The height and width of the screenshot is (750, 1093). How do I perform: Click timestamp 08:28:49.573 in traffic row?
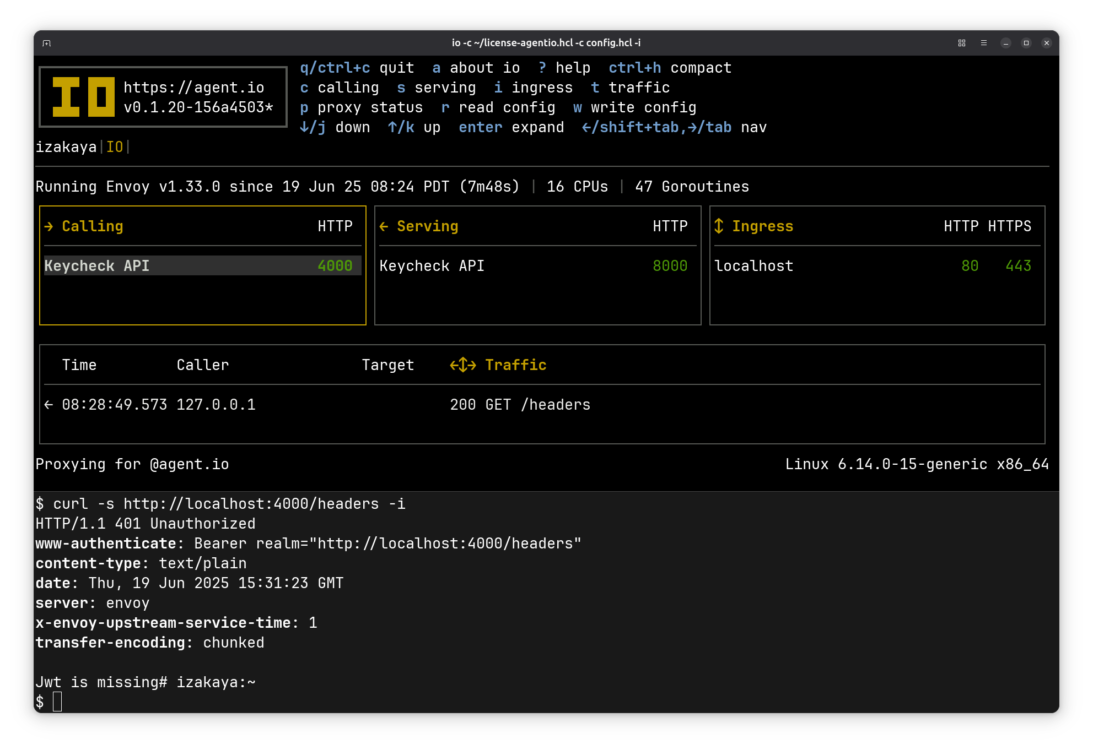tap(115, 405)
